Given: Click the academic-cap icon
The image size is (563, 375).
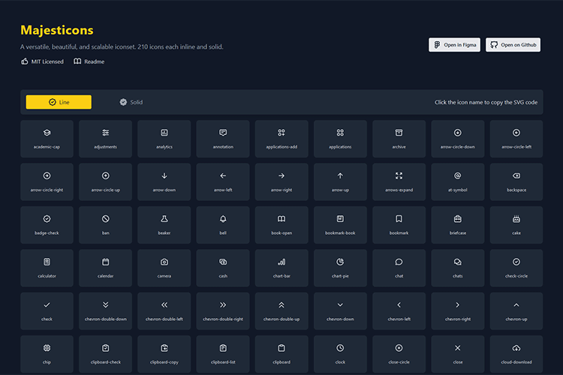Looking at the screenshot, I should pos(47,133).
